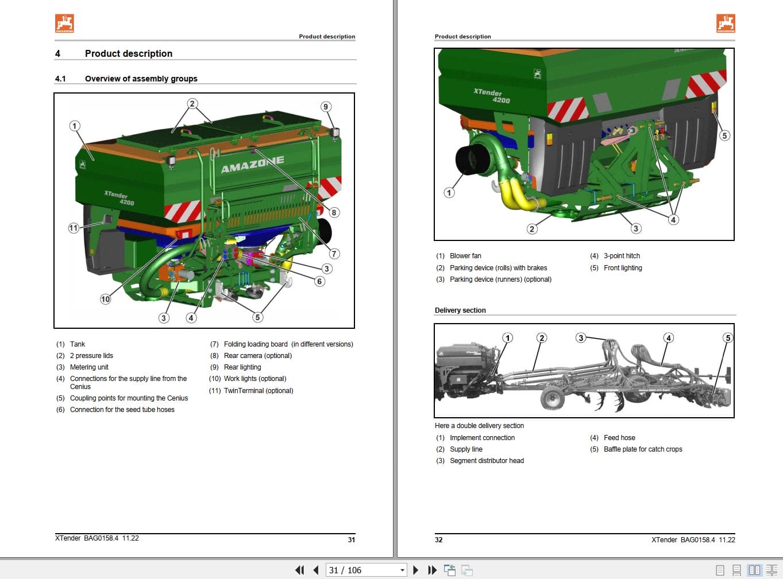Switch to continuous page layout
The width and height of the screenshot is (783, 579).
point(736,570)
